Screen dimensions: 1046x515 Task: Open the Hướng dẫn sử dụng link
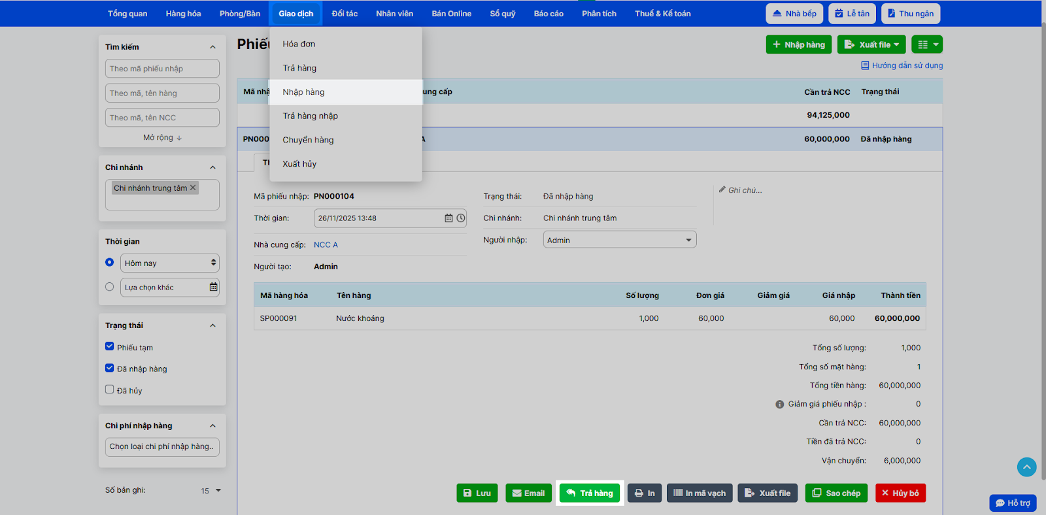pos(907,65)
